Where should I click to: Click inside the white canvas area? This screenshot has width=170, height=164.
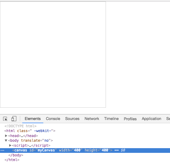point(53,55)
